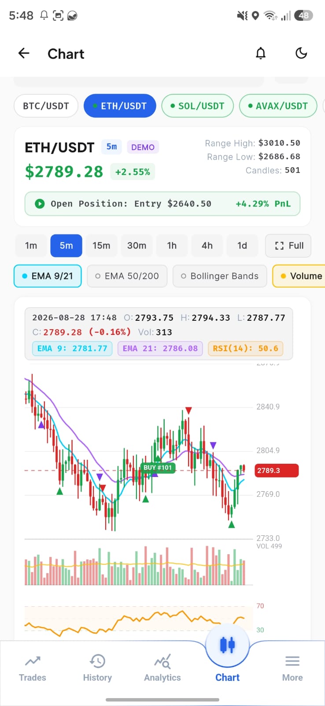The width and height of the screenshot is (325, 706).
Task: Tap the candlestick Chart icon
Action: (x=227, y=645)
